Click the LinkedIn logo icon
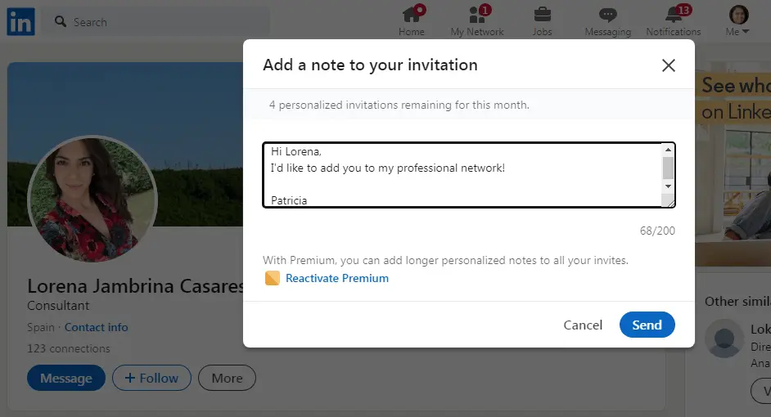Viewport: 771px width, 417px height. [20, 21]
